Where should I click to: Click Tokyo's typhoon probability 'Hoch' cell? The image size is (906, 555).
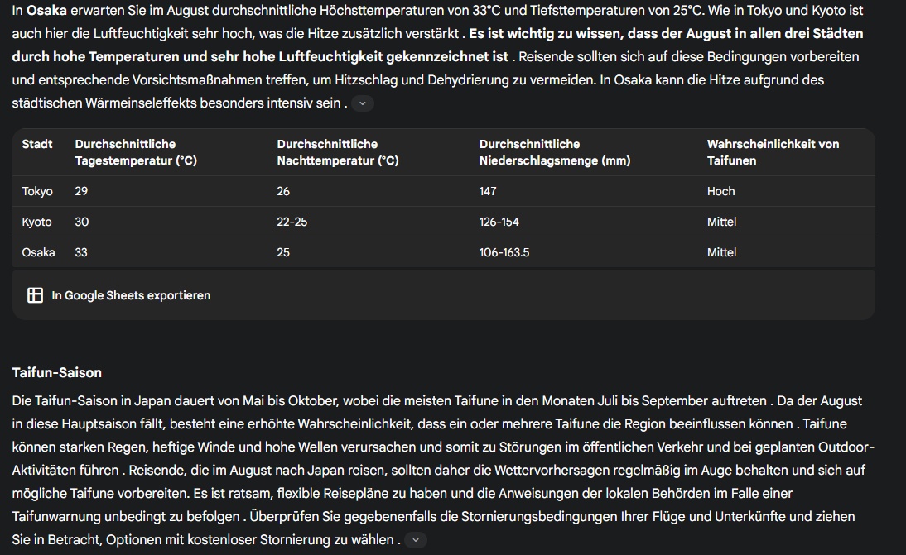pyautogui.click(x=720, y=191)
